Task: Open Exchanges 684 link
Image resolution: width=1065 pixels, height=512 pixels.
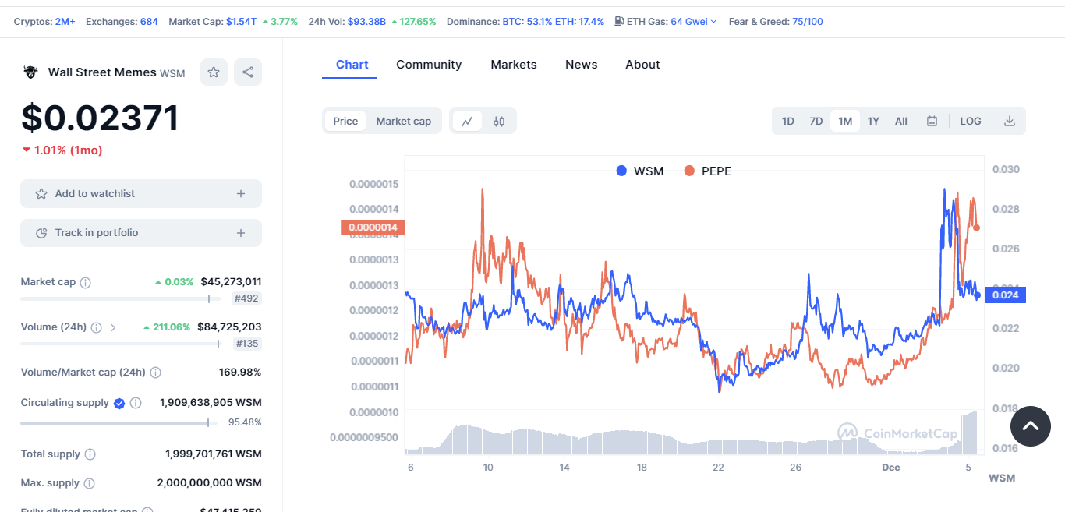Action: [x=149, y=21]
